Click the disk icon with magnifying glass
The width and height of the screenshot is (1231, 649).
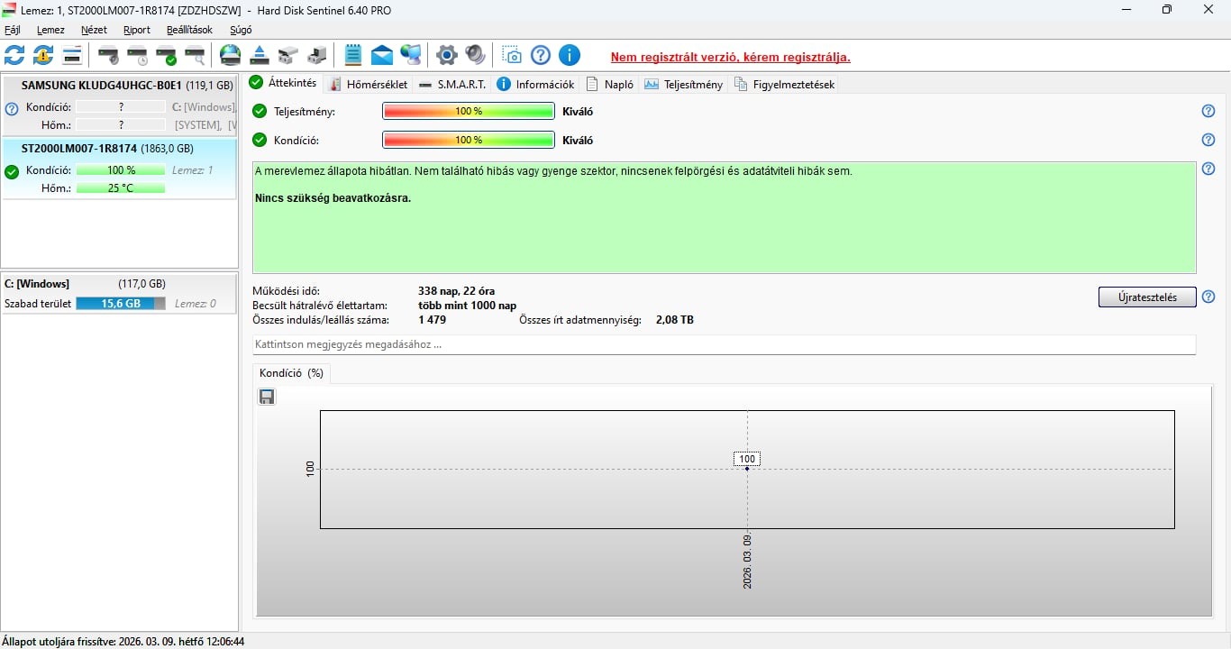point(196,55)
